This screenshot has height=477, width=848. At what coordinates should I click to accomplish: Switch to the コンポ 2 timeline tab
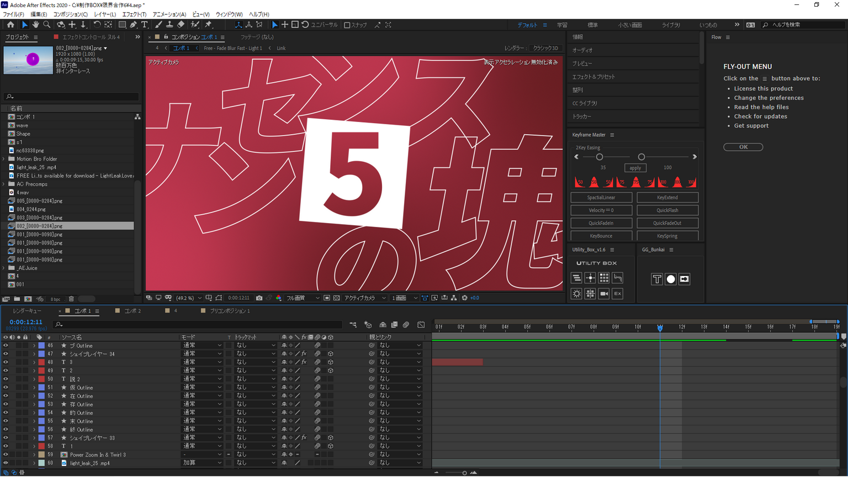[x=132, y=311]
